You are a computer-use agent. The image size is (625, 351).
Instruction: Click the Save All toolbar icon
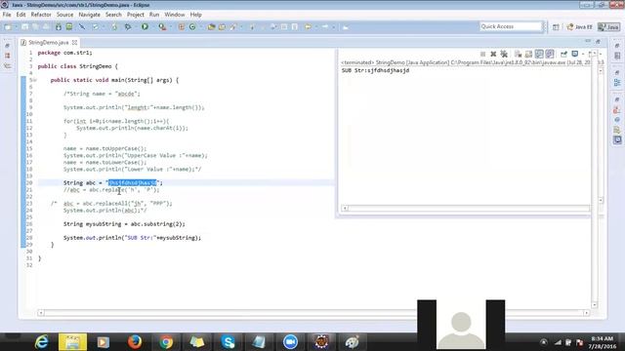pyautogui.click(x=35, y=27)
